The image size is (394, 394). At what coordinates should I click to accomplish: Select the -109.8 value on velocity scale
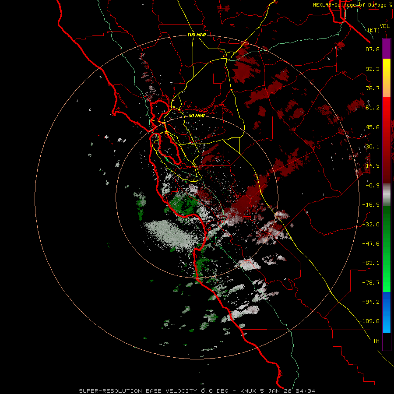pyautogui.click(x=369, y=321)
